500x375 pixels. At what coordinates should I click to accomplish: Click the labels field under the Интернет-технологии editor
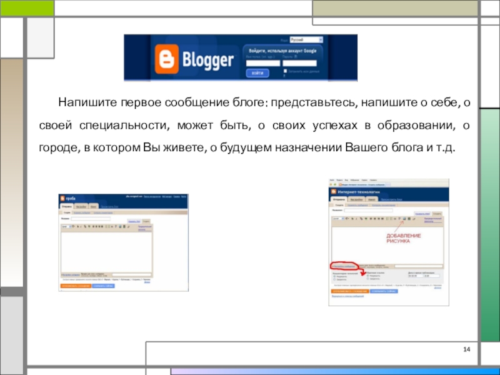click(419, 266)
